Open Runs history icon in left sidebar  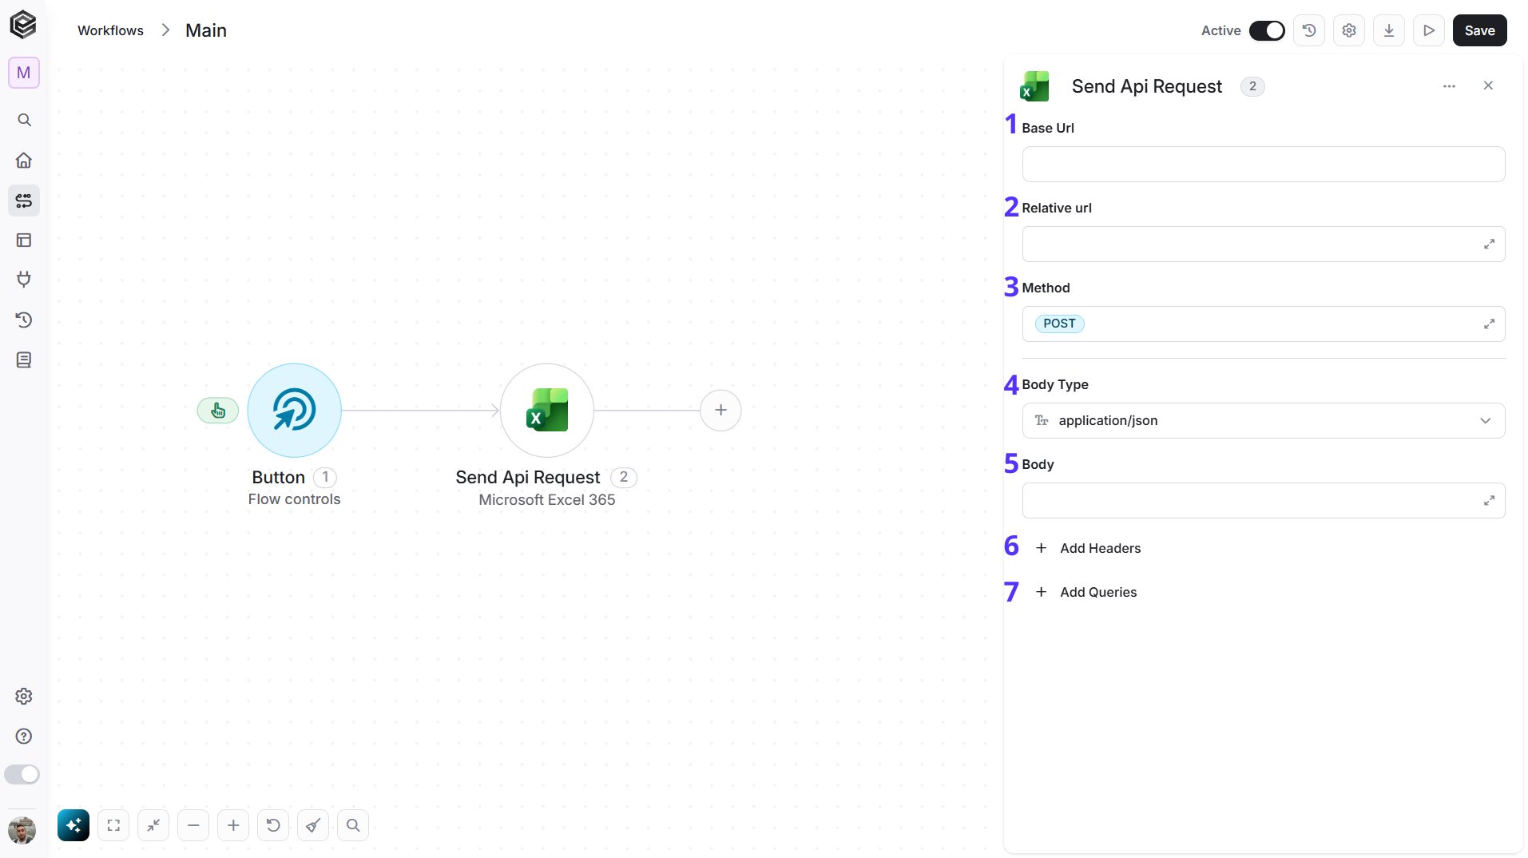point(24,320)
